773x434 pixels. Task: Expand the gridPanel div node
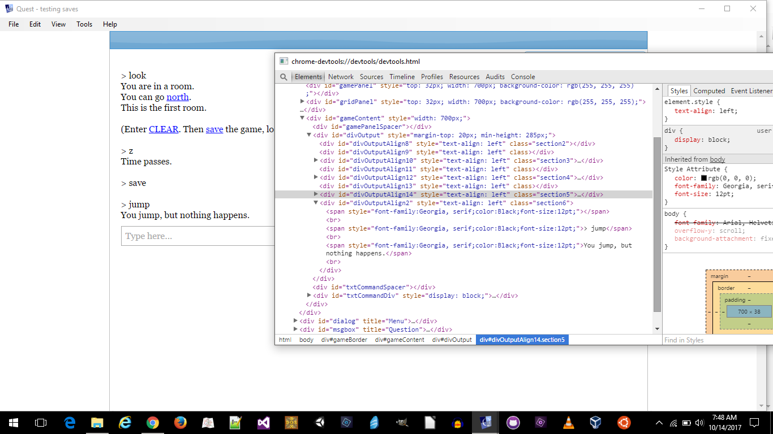tap(302, 102)
